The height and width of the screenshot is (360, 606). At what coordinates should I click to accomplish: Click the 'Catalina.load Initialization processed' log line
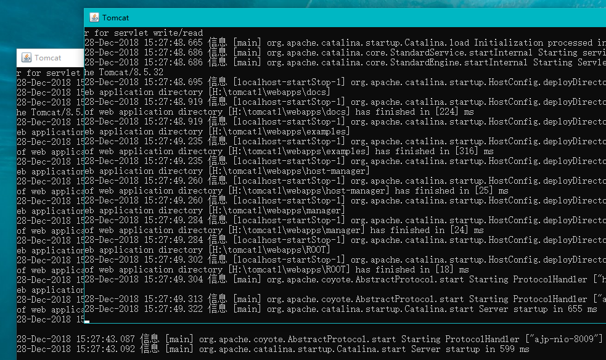tap(345, 43)
